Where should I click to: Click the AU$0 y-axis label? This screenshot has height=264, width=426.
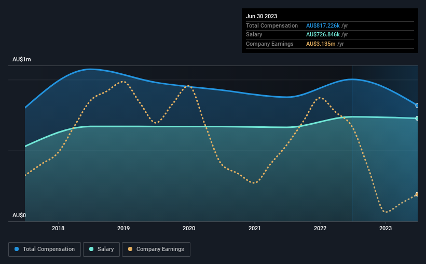click(x=19, y=215)
